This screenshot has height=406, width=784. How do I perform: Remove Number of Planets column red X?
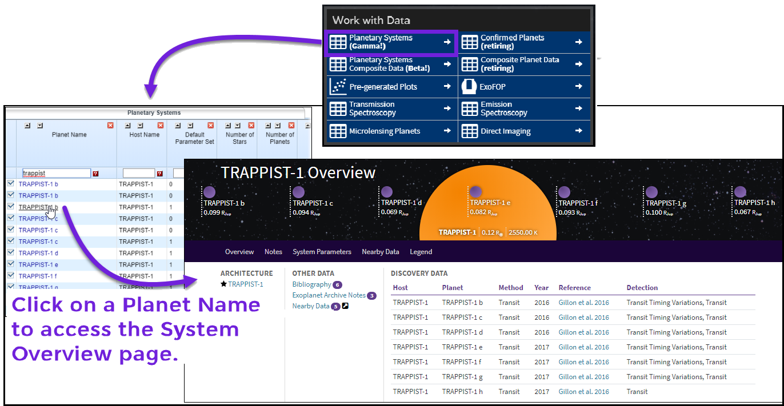[x=291, y=126]
